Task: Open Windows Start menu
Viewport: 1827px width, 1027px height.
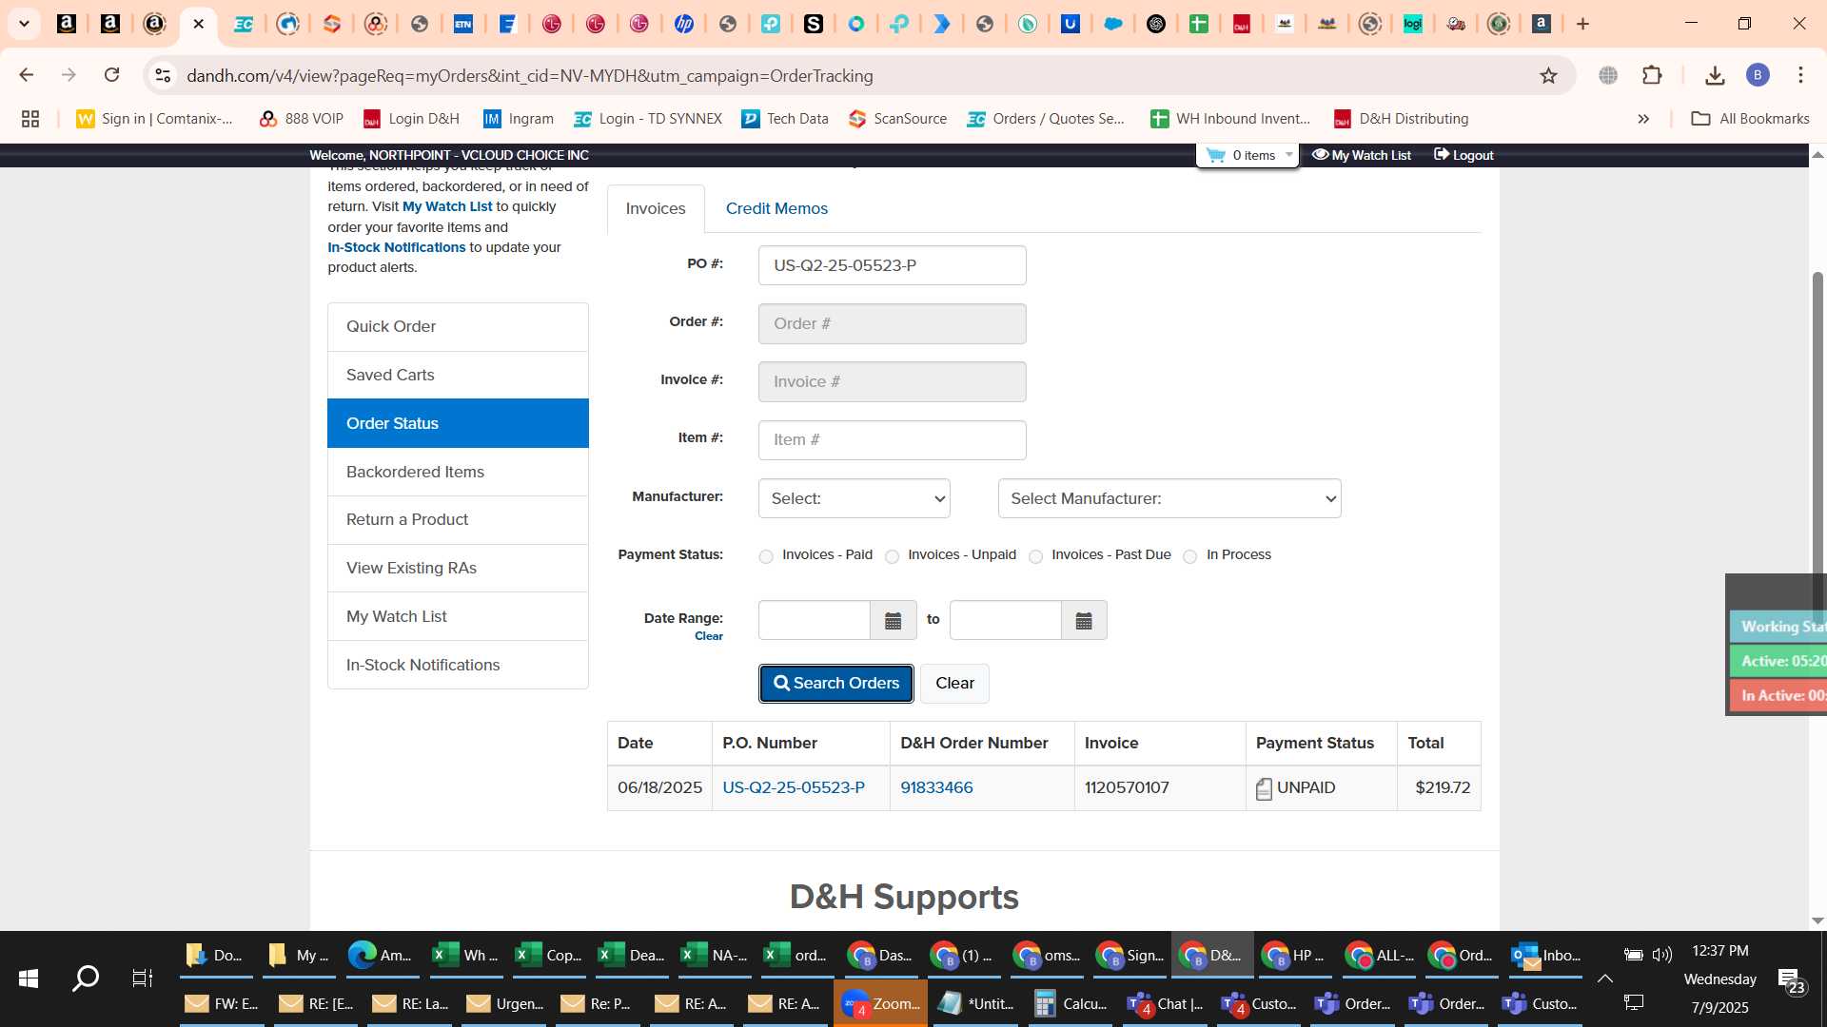Action: 29,978
